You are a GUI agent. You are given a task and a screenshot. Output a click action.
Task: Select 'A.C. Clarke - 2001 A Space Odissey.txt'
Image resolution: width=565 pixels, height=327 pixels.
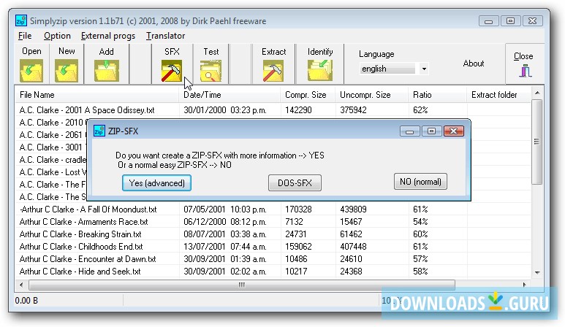click(87, 109)
